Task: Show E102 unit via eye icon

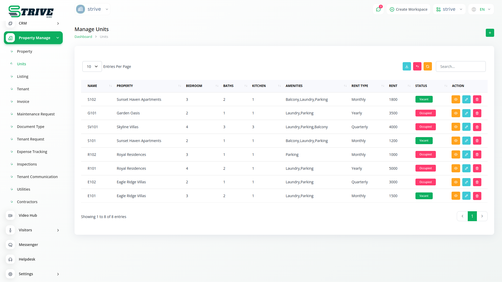Action: (x=455, y=182)
